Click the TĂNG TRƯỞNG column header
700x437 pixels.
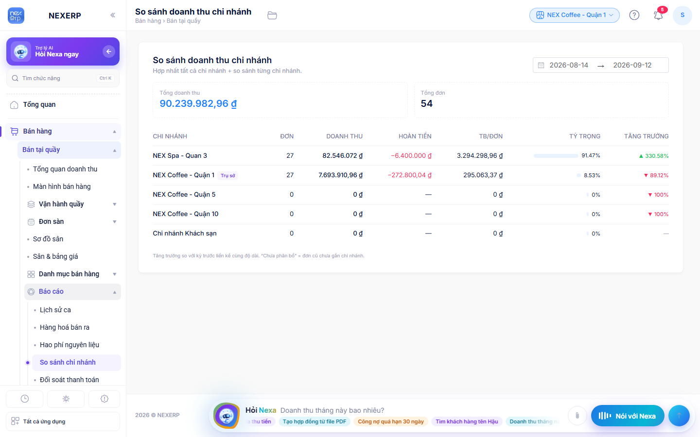pos(647,136)
